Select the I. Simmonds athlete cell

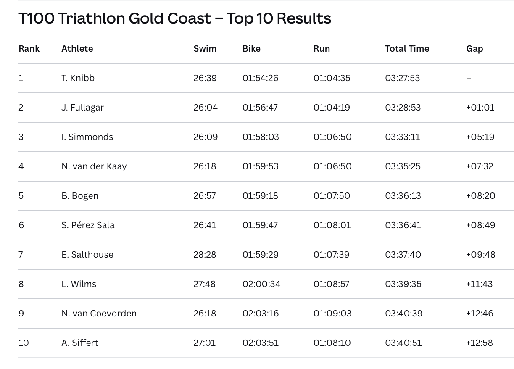(87, 137)
